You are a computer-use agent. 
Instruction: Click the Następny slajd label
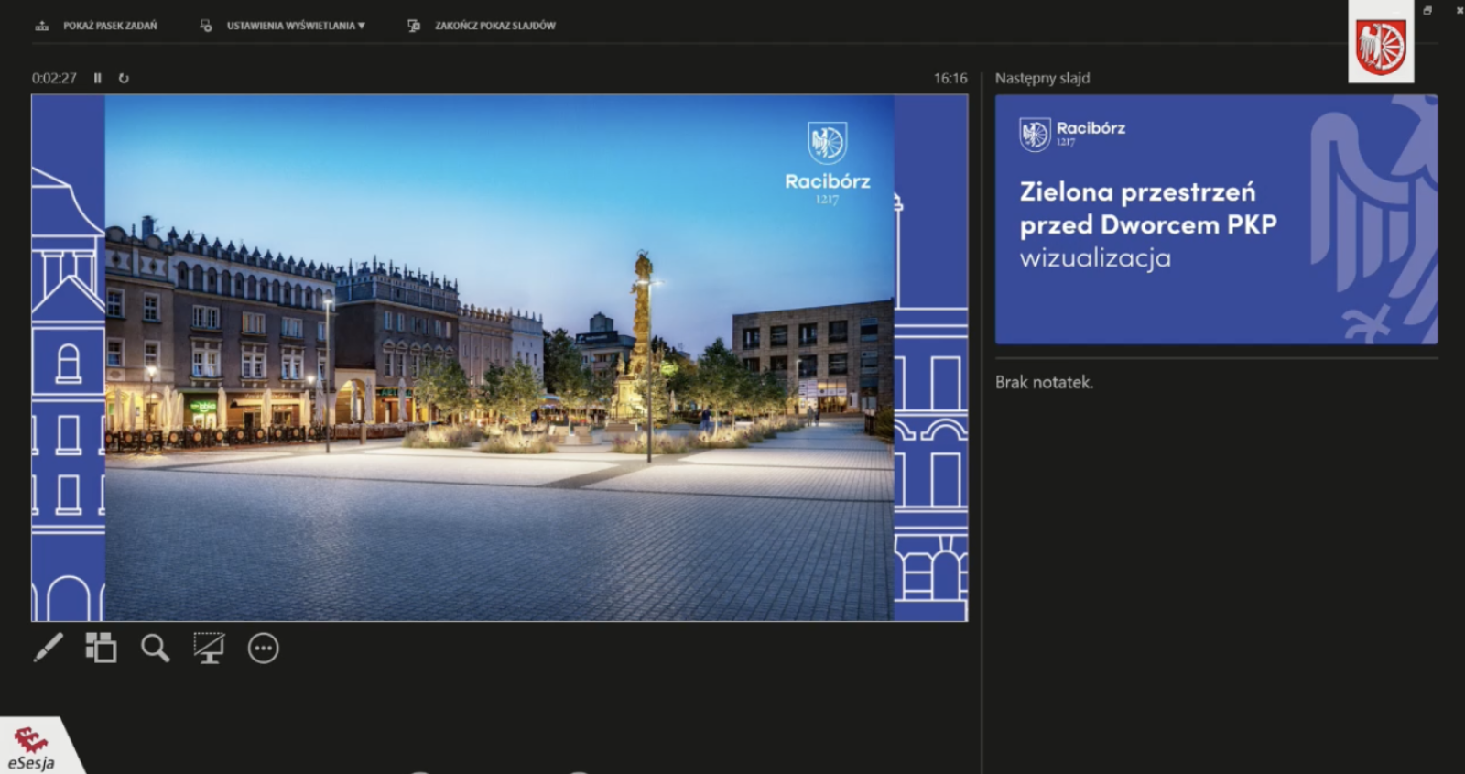pyautogui.click(x=1042, y=78)
